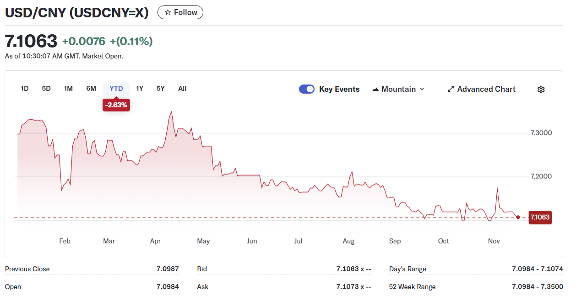Select the YTD range tab
The image size is (576, 301).
tap(116, 89)
